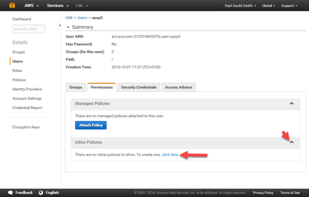Click the AWS orange cube logo
This screenshot has width=309, height=197.
(x=12, y=5)
